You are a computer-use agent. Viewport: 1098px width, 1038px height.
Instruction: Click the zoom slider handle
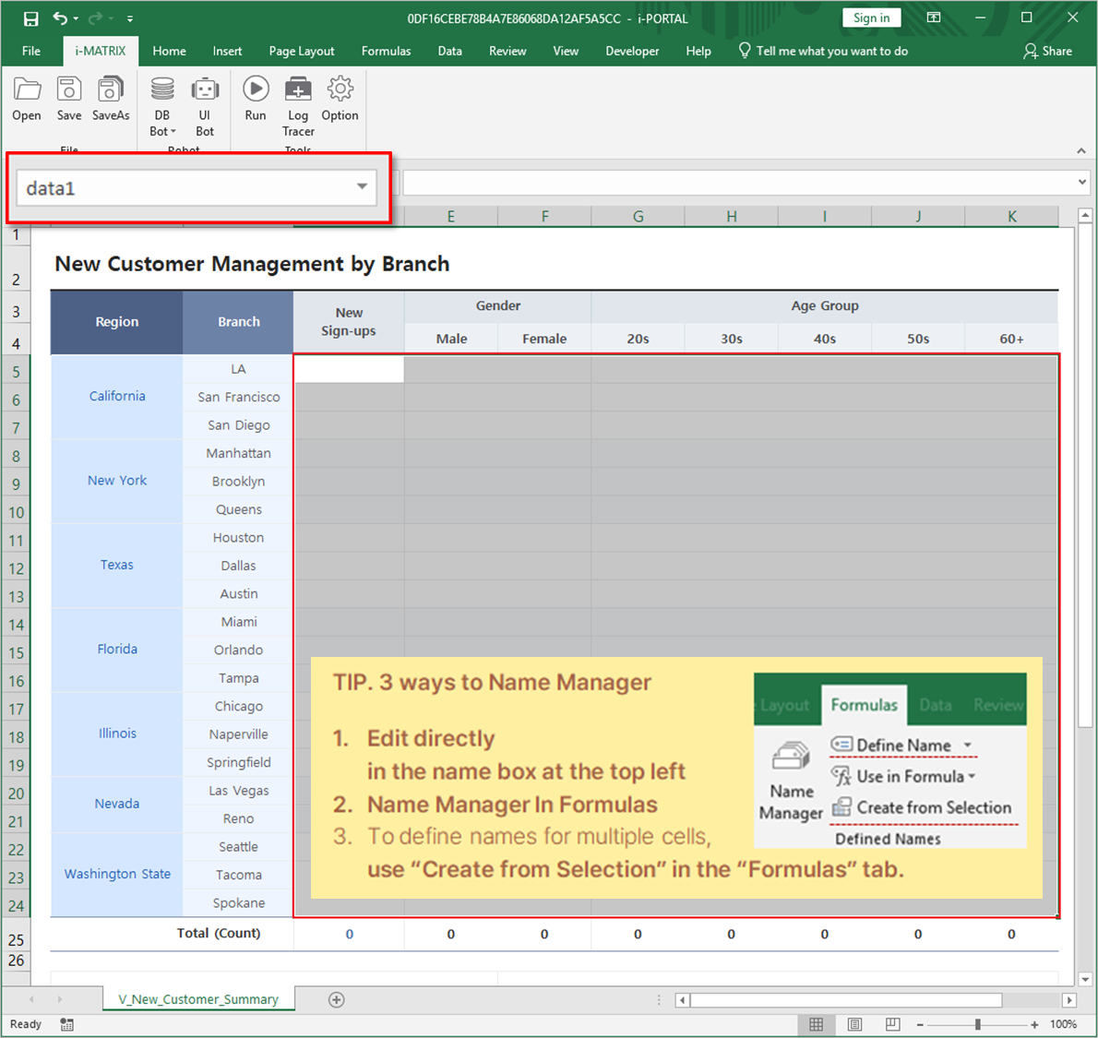point(977,1024)
